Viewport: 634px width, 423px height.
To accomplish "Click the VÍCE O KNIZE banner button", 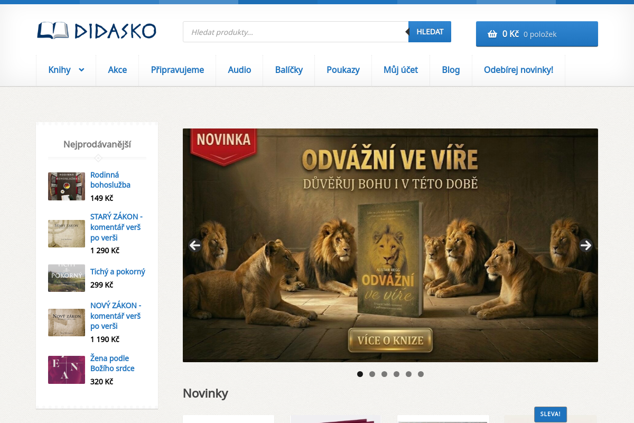I will click(x=390, y=340).
